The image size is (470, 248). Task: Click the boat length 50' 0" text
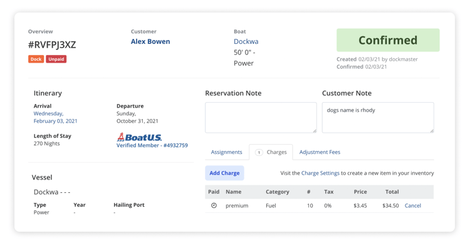[244, 53]
